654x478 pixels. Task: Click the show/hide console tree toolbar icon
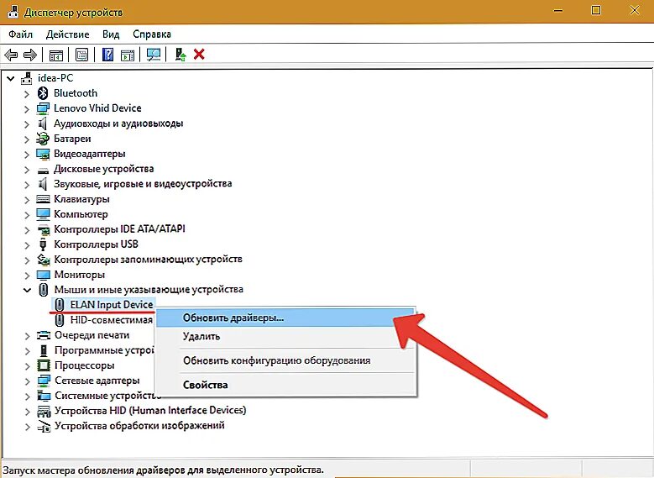pos(56,55)
